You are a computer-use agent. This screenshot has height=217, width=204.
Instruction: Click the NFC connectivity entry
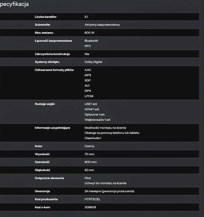point(88,46)
